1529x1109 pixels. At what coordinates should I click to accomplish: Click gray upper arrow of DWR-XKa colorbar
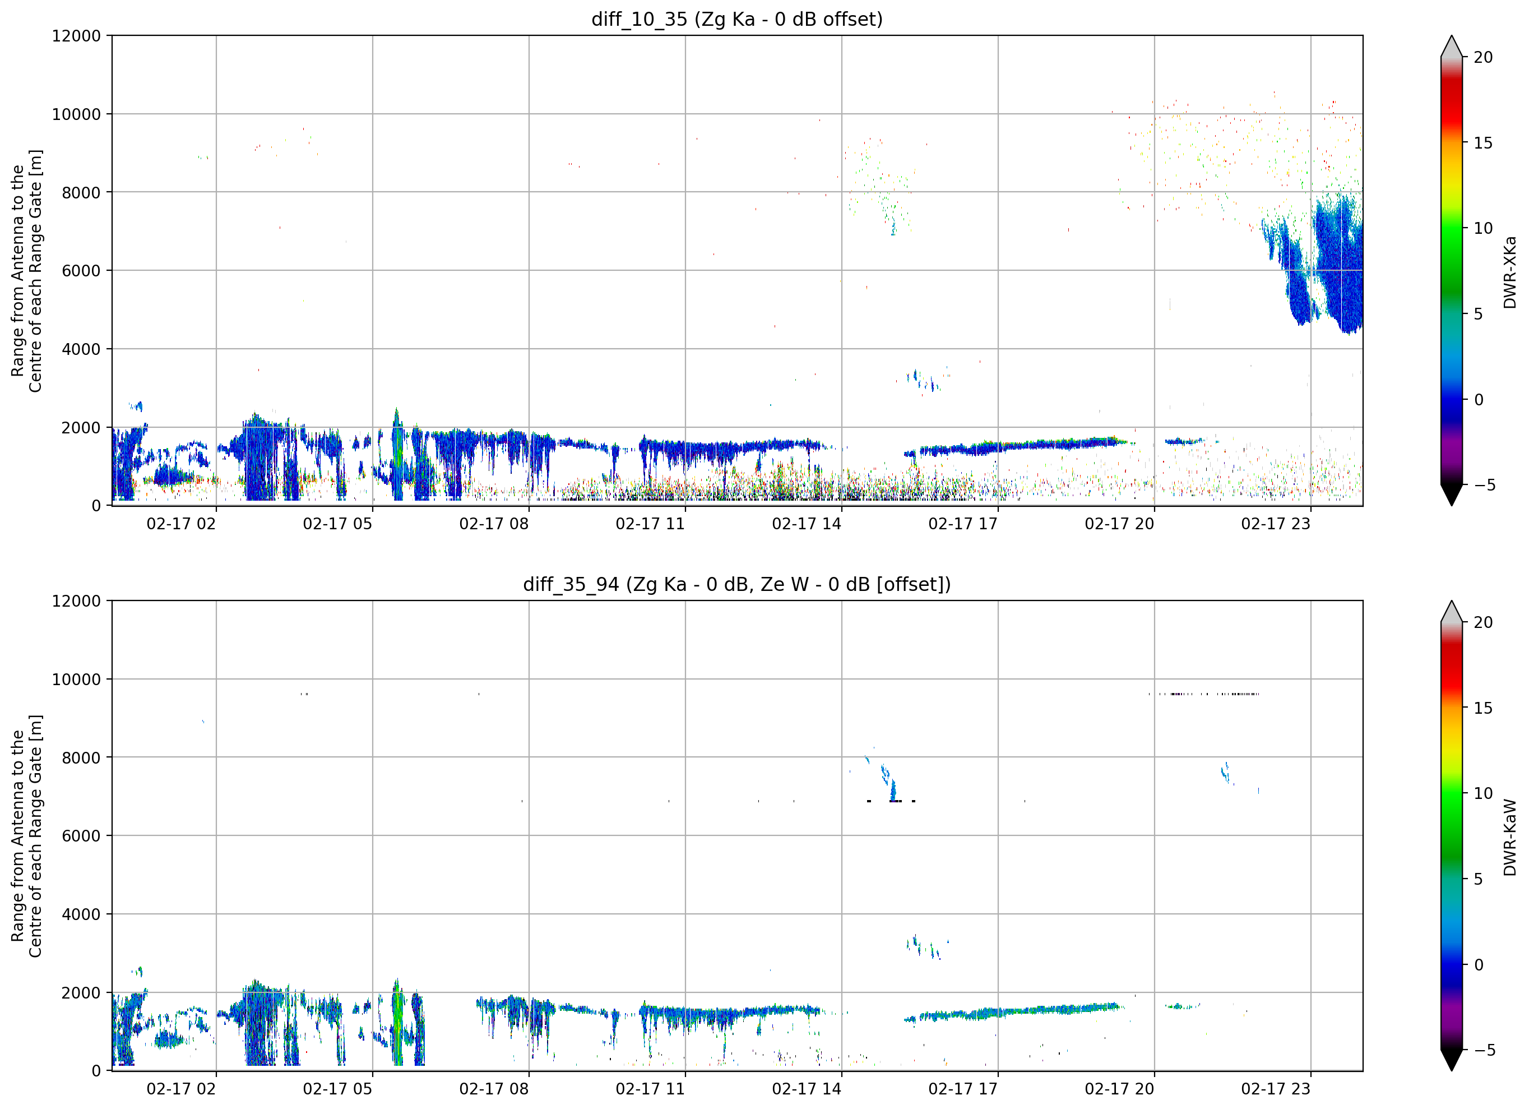[1452, 47]
